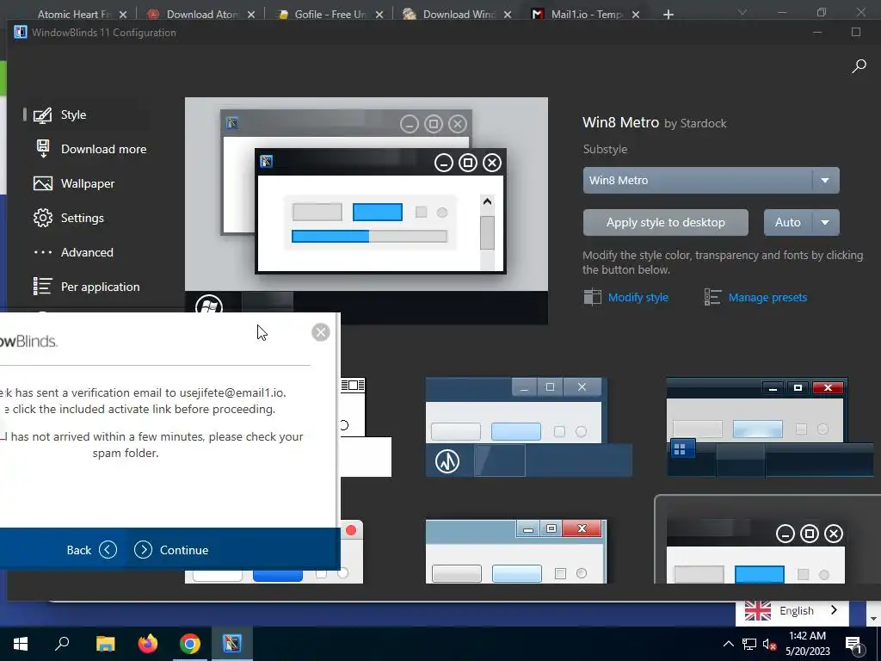Click the browser tab search chevron
Viewport: 881px width, 661px height.
(x=742, y=12)
